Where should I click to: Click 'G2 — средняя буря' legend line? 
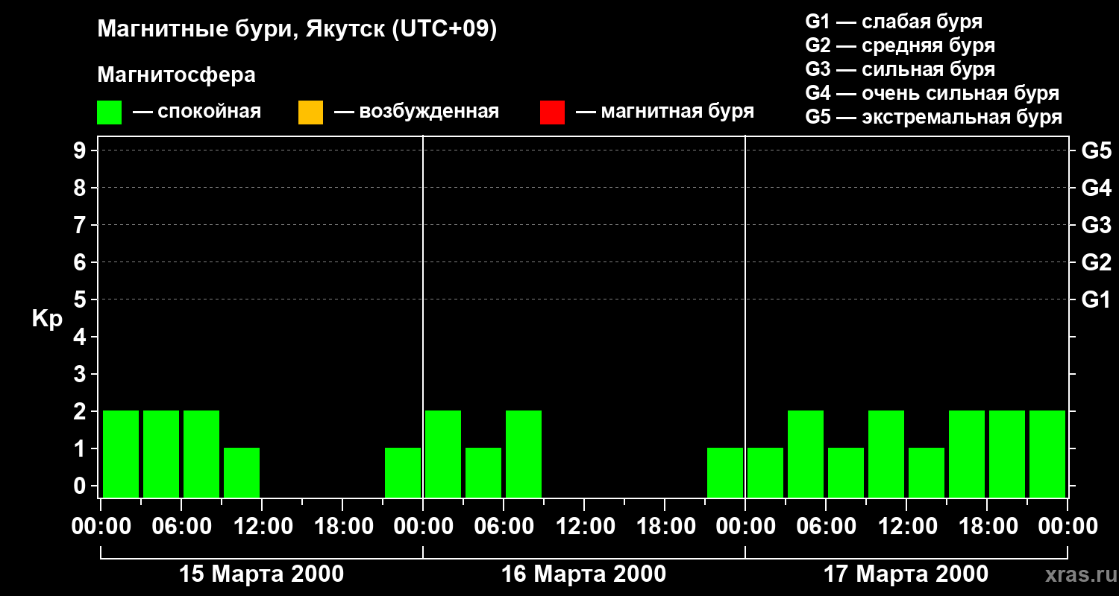coord(900,45)
